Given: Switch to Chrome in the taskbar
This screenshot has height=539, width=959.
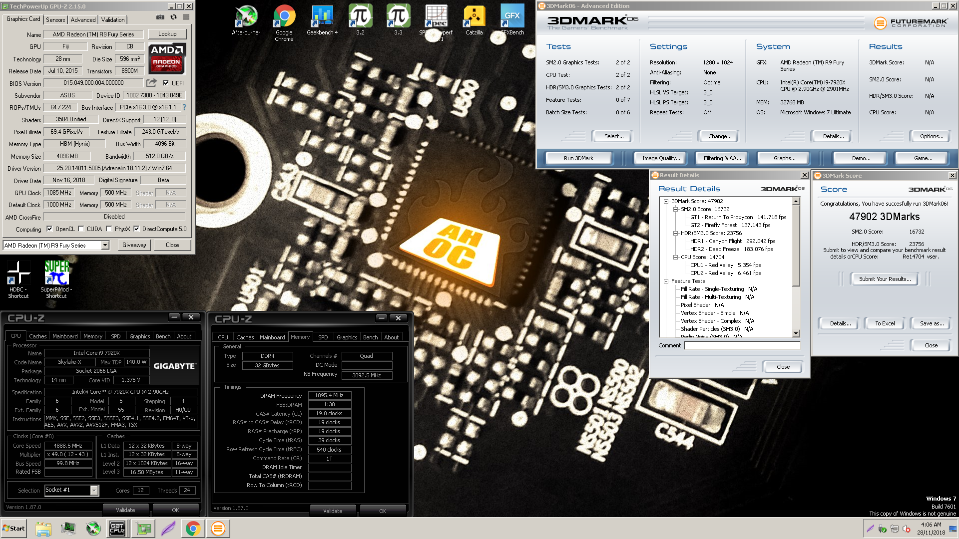Looking at the screenshot, I should point(193,529).
